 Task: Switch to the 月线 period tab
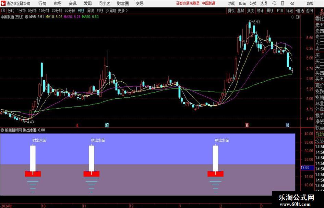(100, 11)
